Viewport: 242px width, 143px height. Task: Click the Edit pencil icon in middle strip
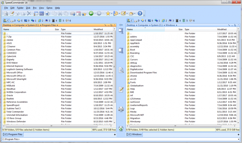pos(121,89)
